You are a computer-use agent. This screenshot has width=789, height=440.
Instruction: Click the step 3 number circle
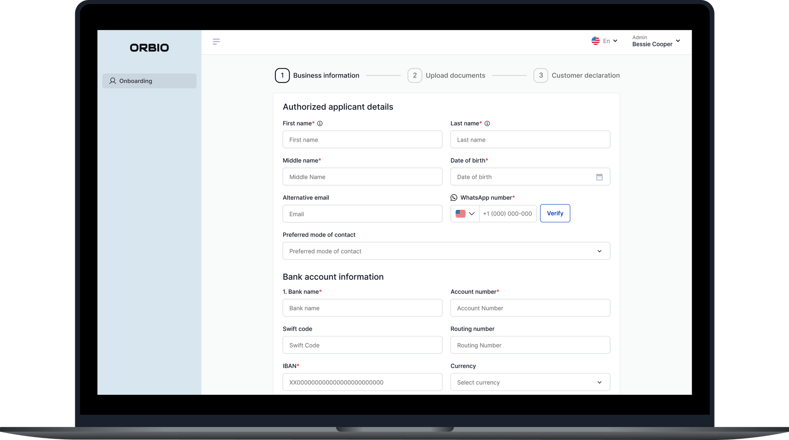coord(540,76)
